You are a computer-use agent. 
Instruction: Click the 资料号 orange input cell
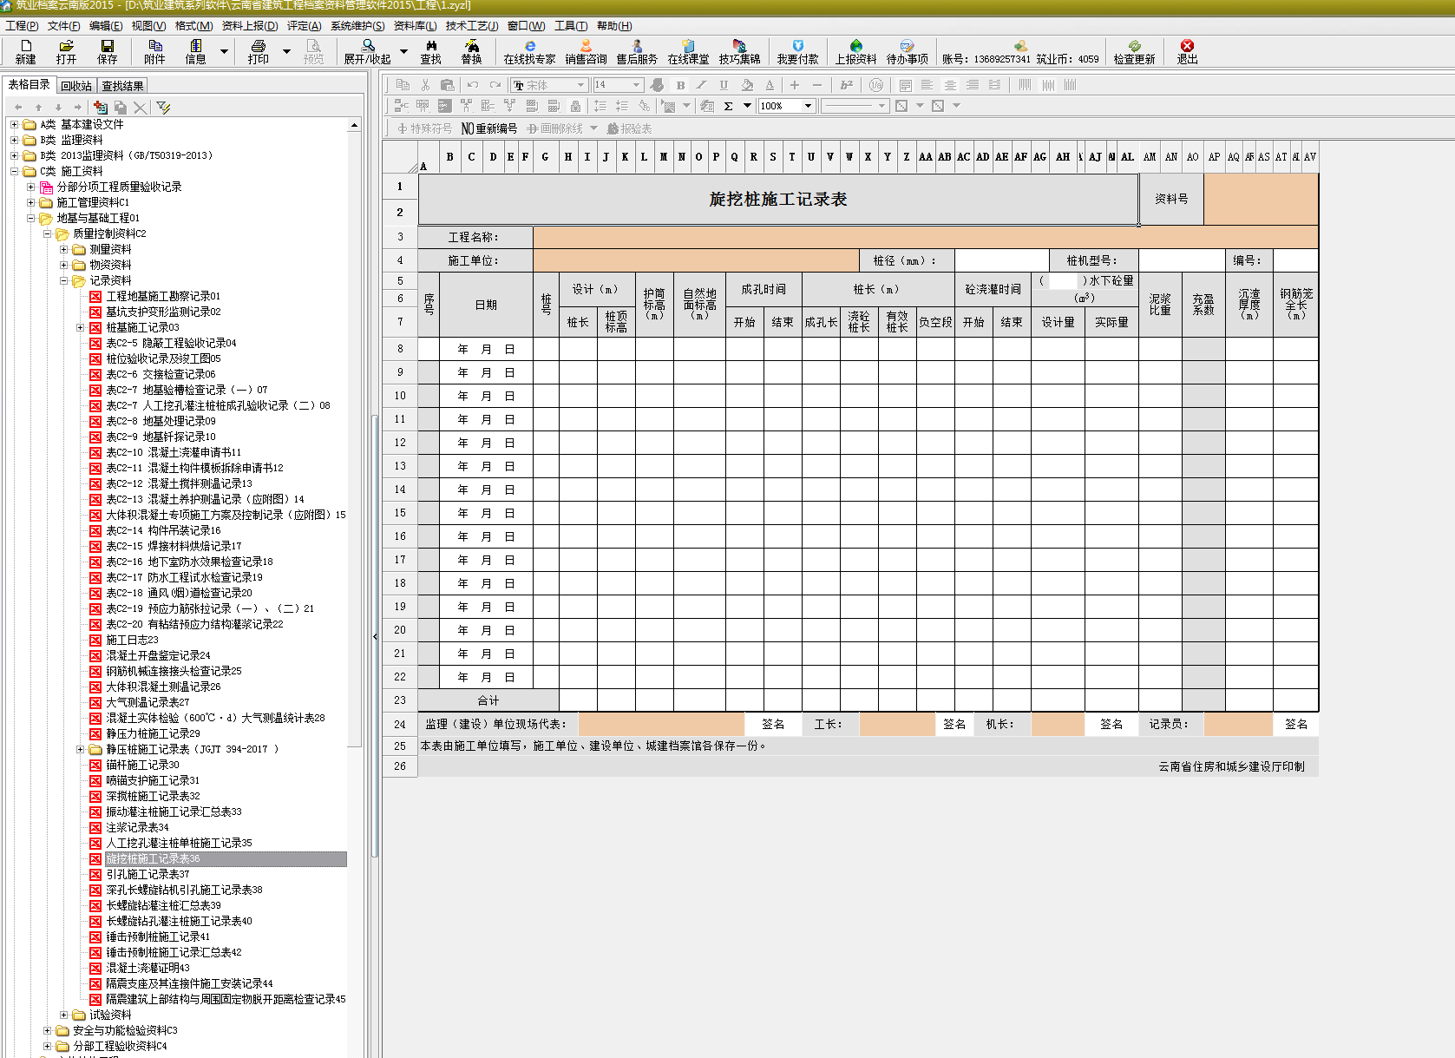tap(1261, 199)
